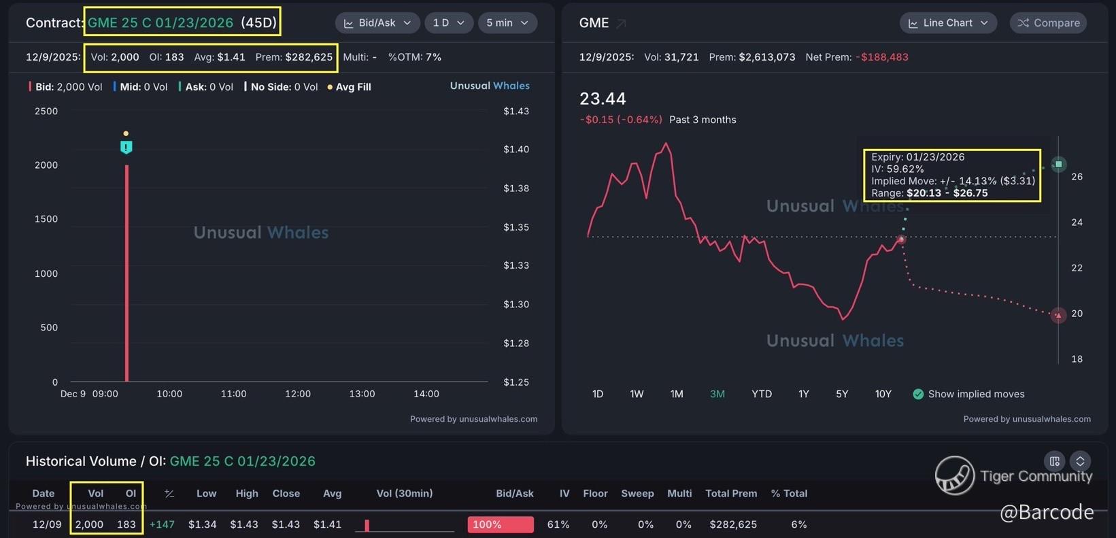This screenshot has width=1116, height=538.
Task: Sort by the Floor column header
Action: click(x=596, y=494)
